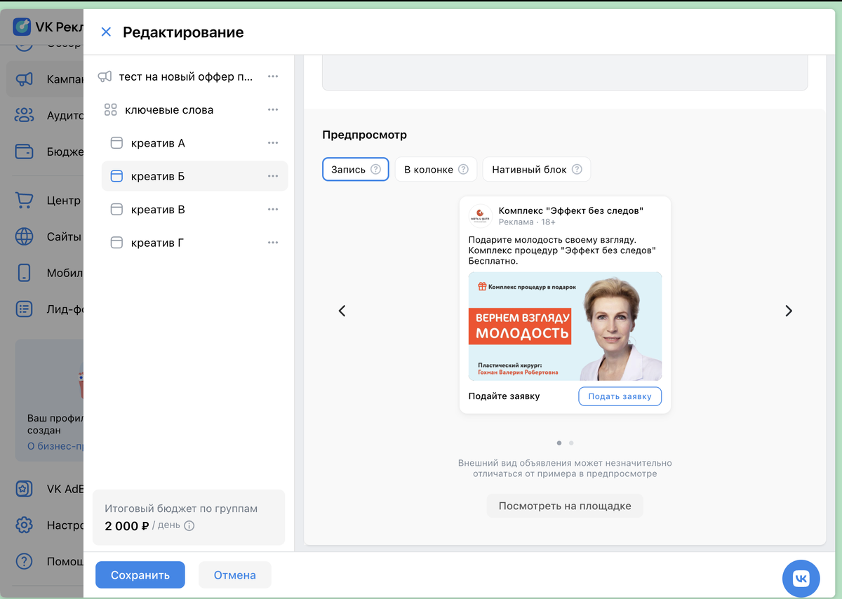Click ad title Комплекс "Эффект без следов"
The height and width of the screenshot is (599, 842).
(x=571, y=210)
